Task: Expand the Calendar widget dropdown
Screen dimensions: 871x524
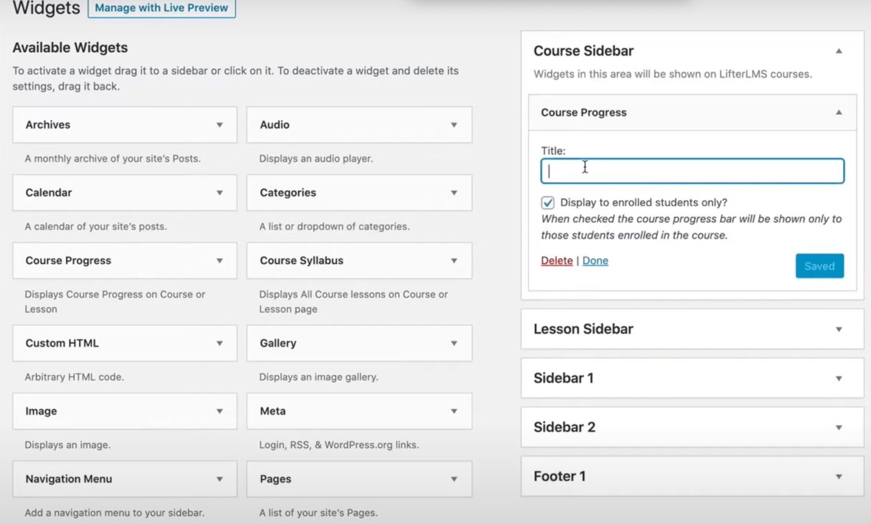Action: click(x=221, y=193)
